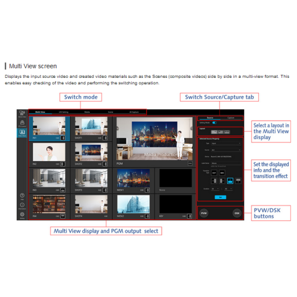Screen dimensions: 297x297
Task: Open Device View in the sidebar
Action: [22, 114]
